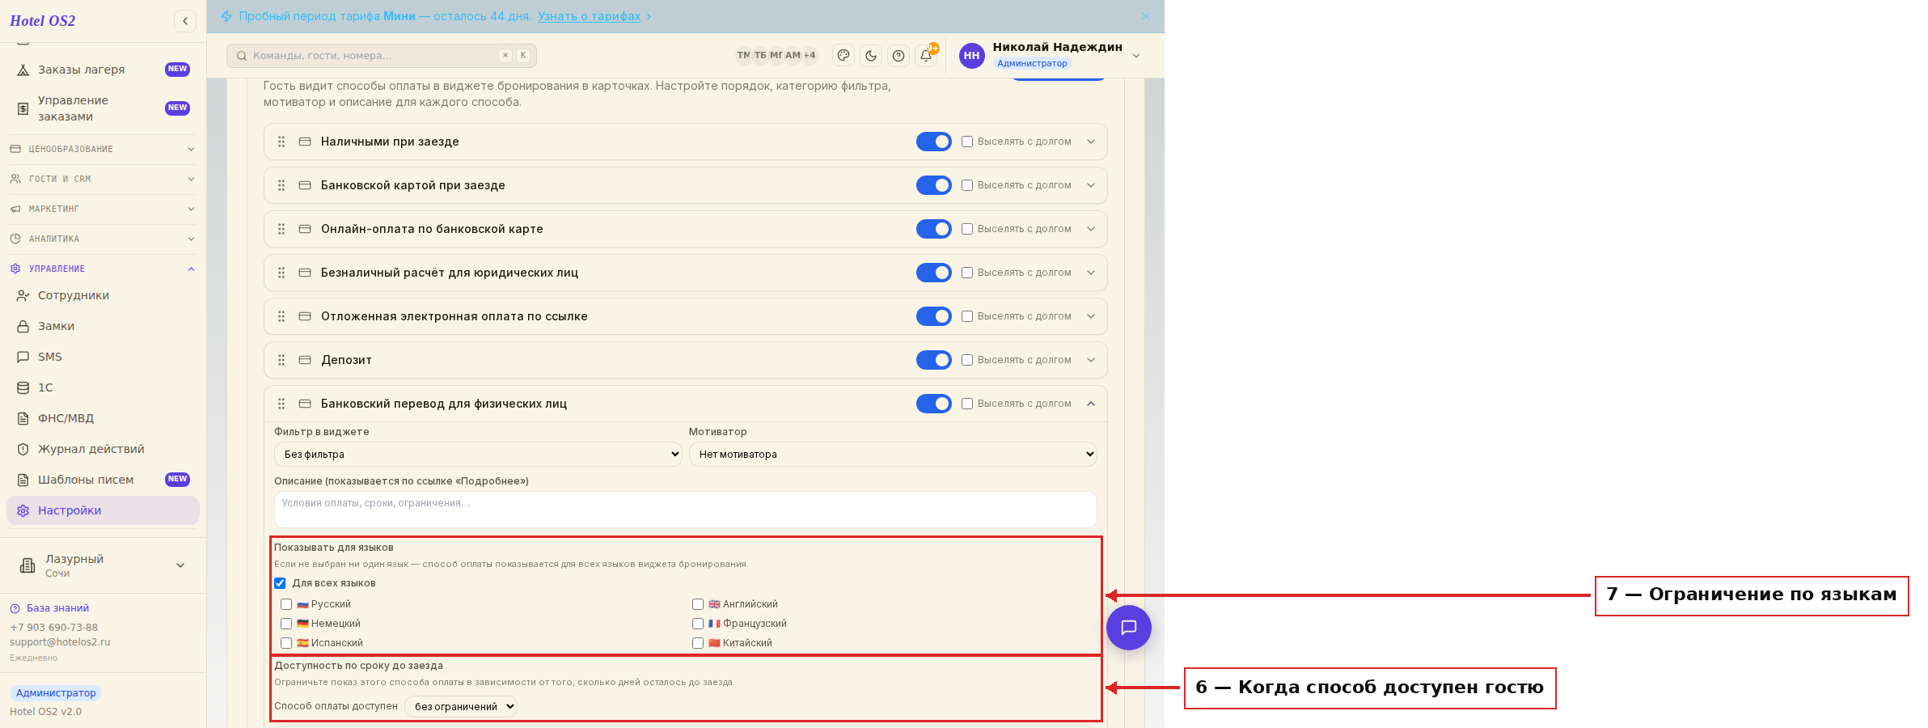Go to Сотрудники page
The image size is (1928, 728).
tap(103, 295)
